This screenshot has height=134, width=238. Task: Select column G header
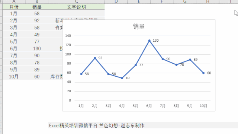(185, 1)
